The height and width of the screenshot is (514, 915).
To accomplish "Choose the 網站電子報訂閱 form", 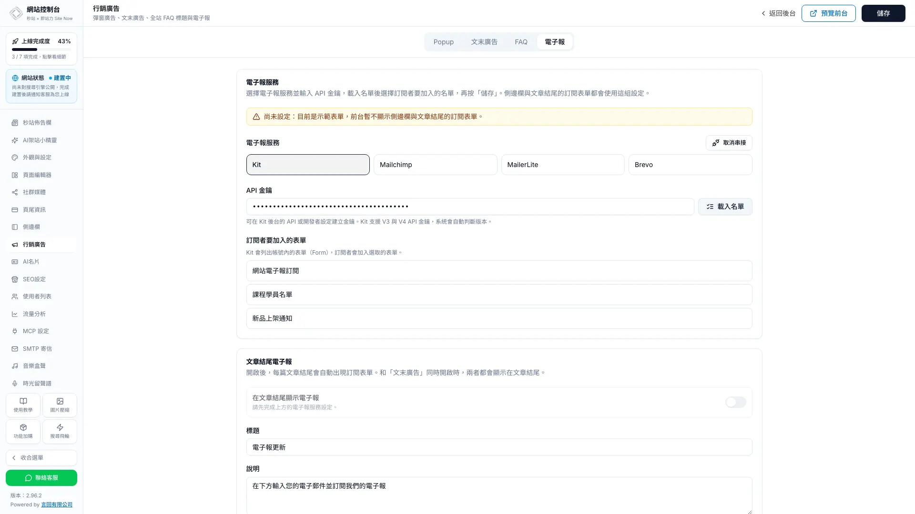I will 499,271.
